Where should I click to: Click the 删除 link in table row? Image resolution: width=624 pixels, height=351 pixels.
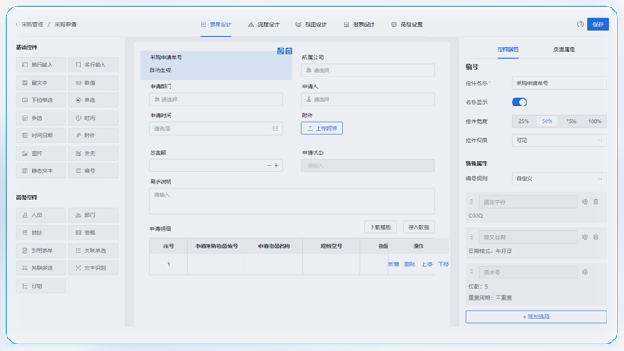pyautogui.click(x=410, y=264)
